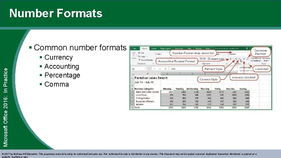Select column A header

148,74
